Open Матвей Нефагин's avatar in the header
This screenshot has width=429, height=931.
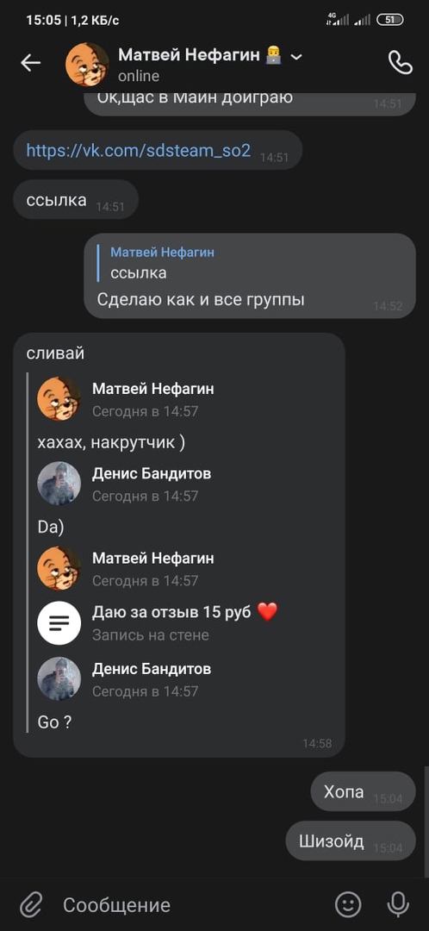click(87, 65)
